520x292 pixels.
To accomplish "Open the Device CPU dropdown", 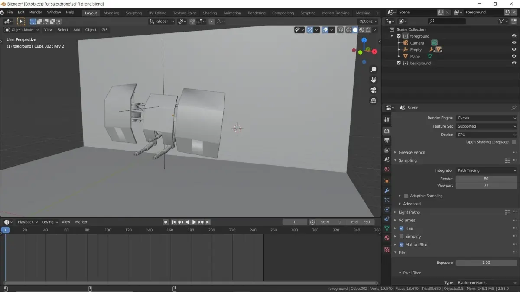I will [486, 135].
